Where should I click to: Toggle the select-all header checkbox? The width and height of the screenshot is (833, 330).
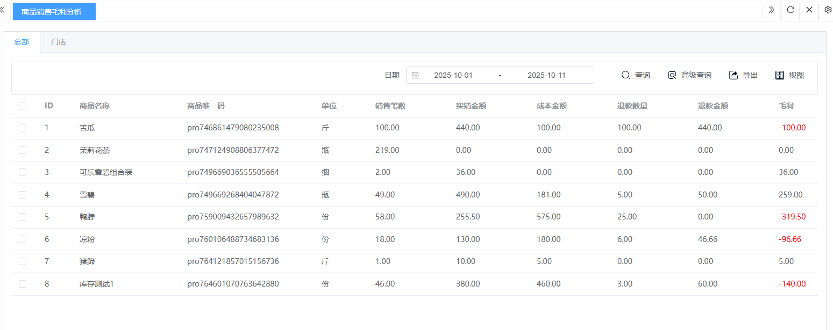point(23,106)
